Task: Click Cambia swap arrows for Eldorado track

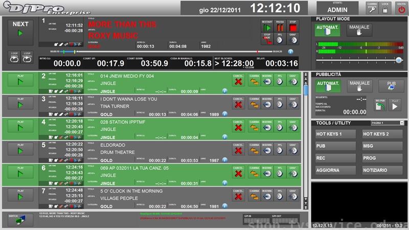Action: 254,151
